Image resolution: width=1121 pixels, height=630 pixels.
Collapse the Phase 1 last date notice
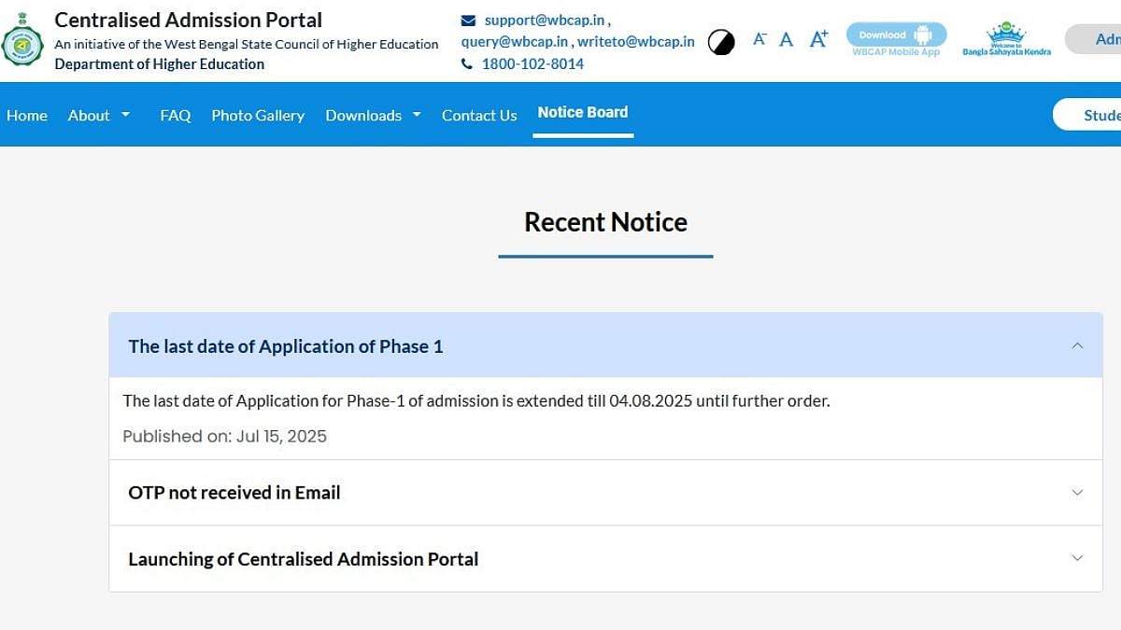coord(1077,345)
